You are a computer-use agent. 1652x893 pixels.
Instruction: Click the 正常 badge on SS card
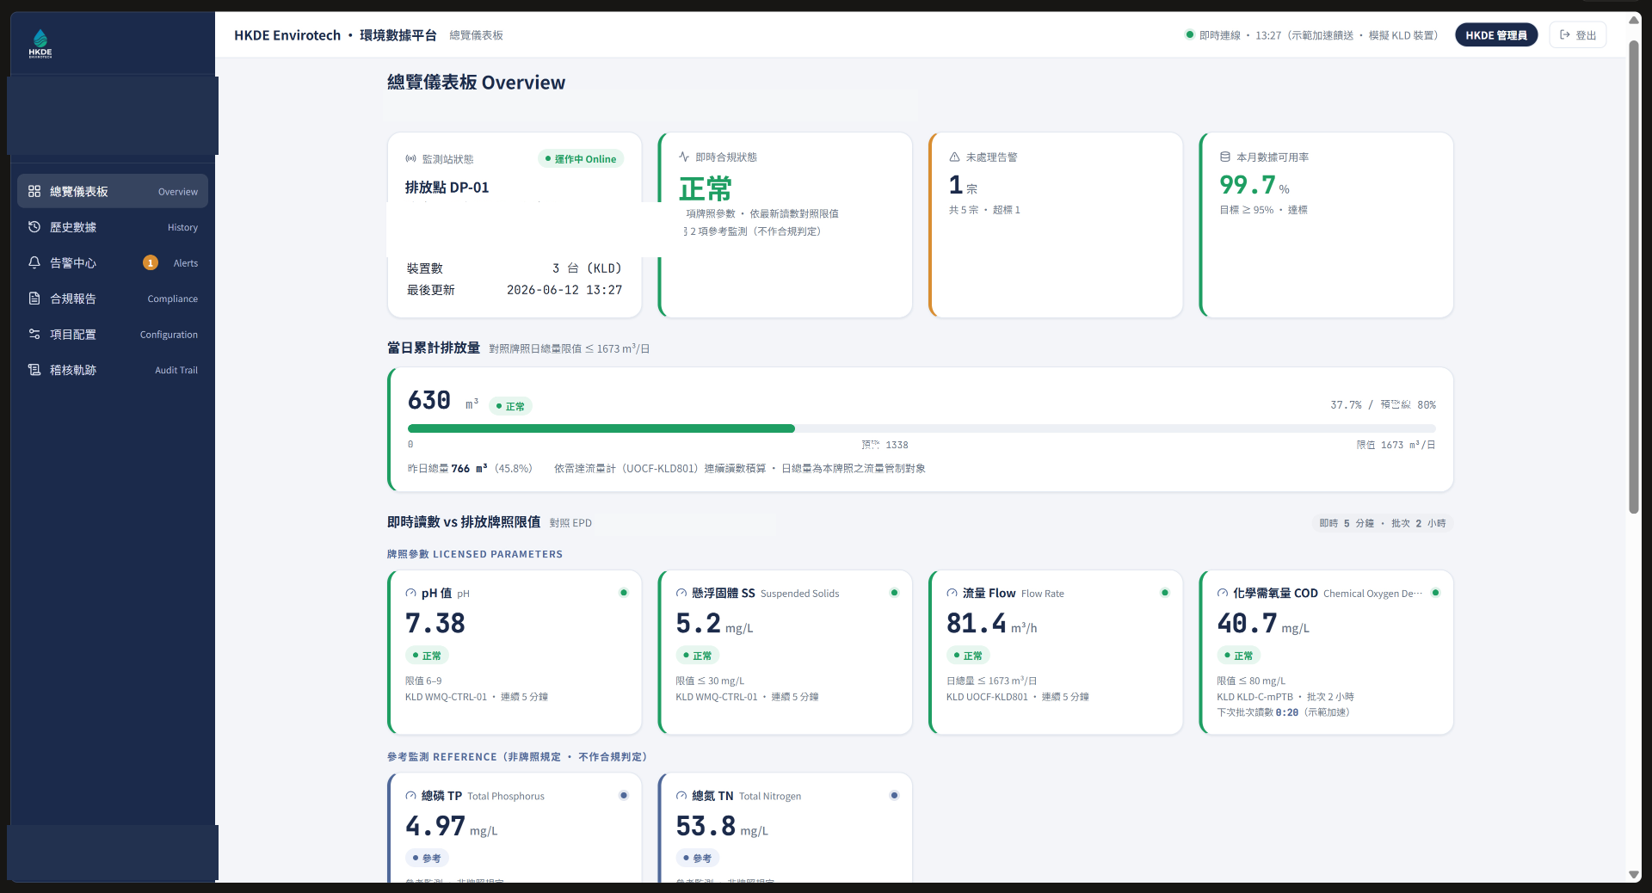click(x=698, y=656)
